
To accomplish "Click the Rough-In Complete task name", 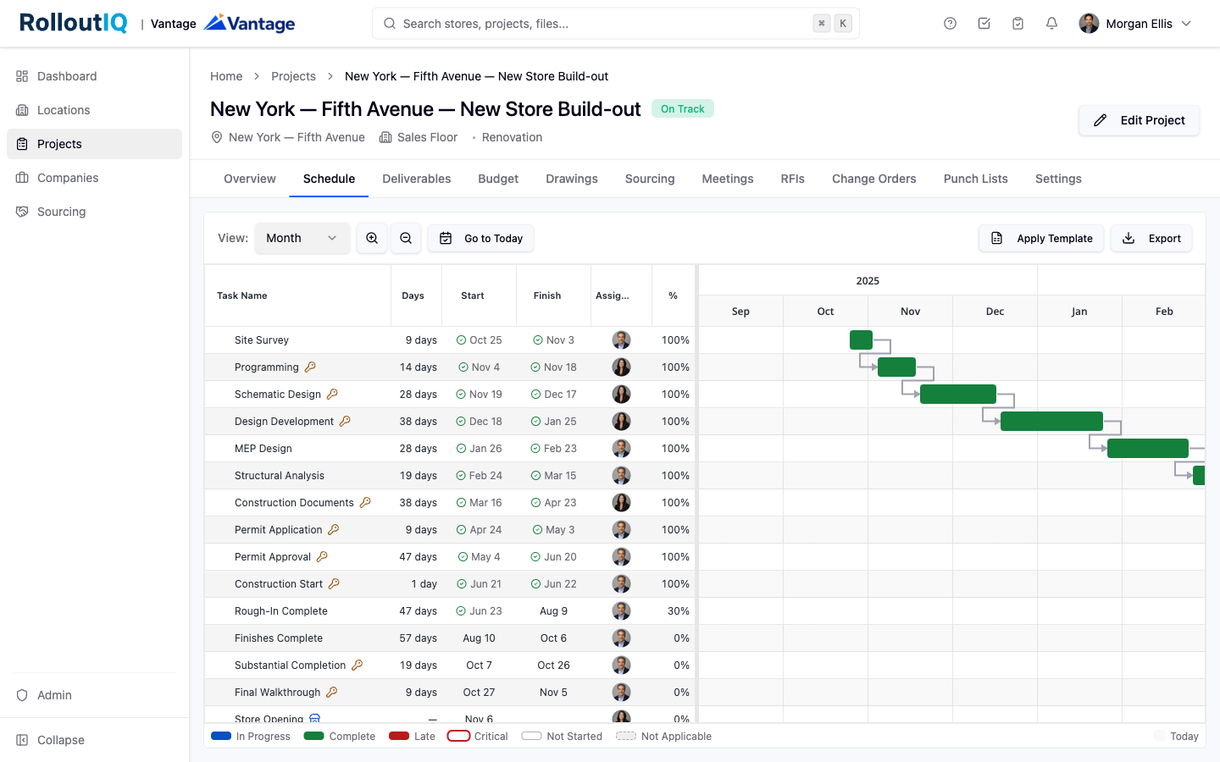I will coord(281,610).
